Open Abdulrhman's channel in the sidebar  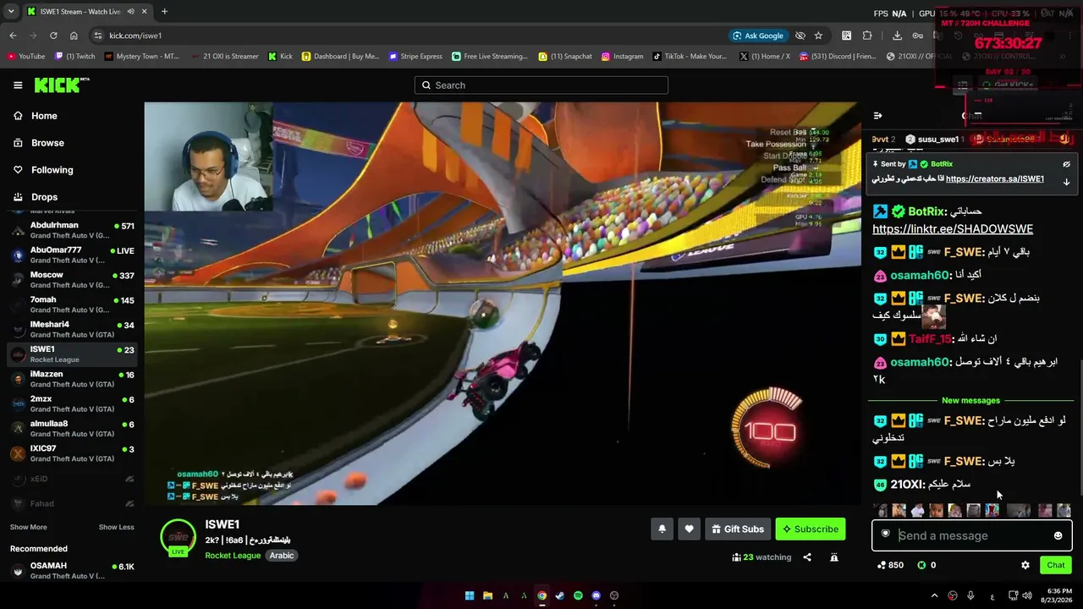(72, 231)
